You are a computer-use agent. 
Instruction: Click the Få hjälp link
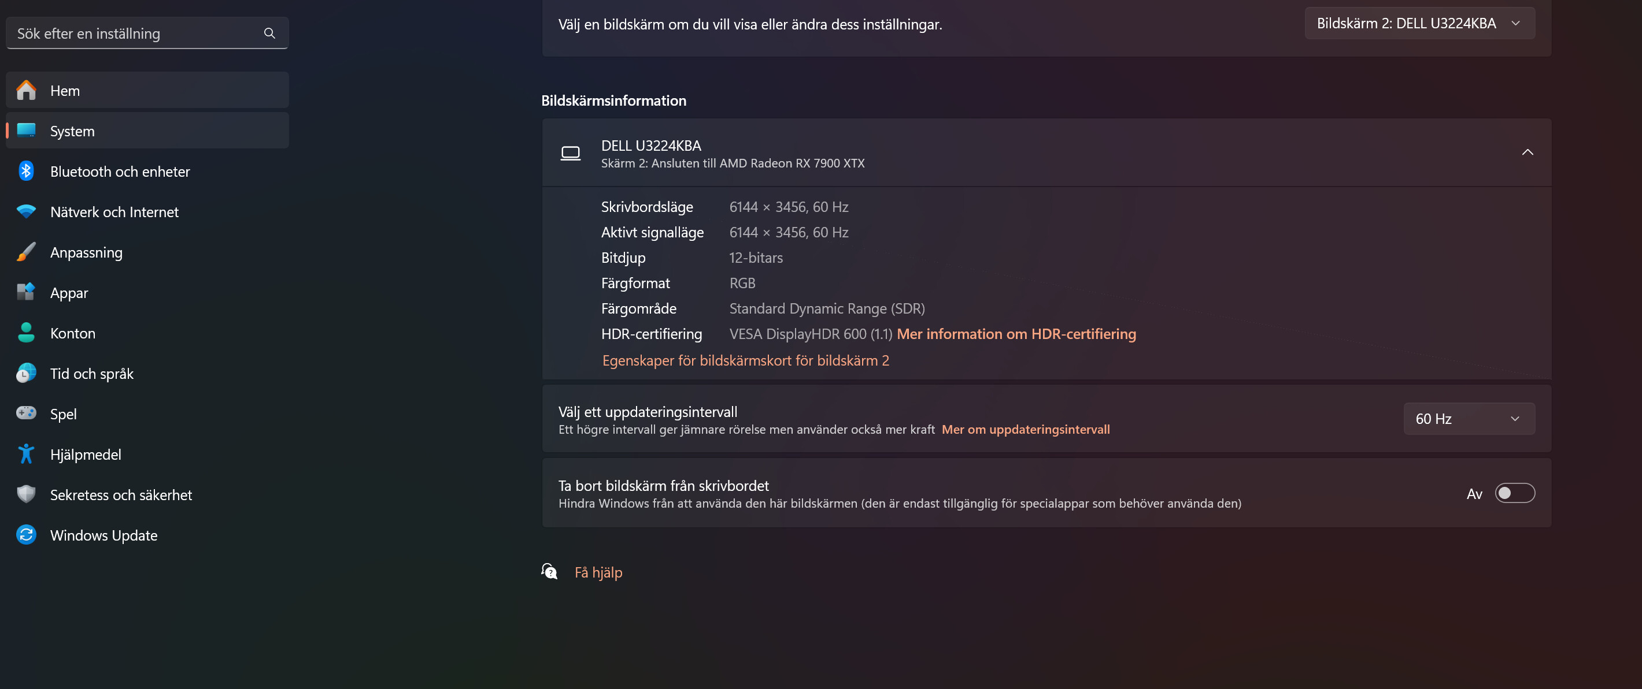click(598, 572)
